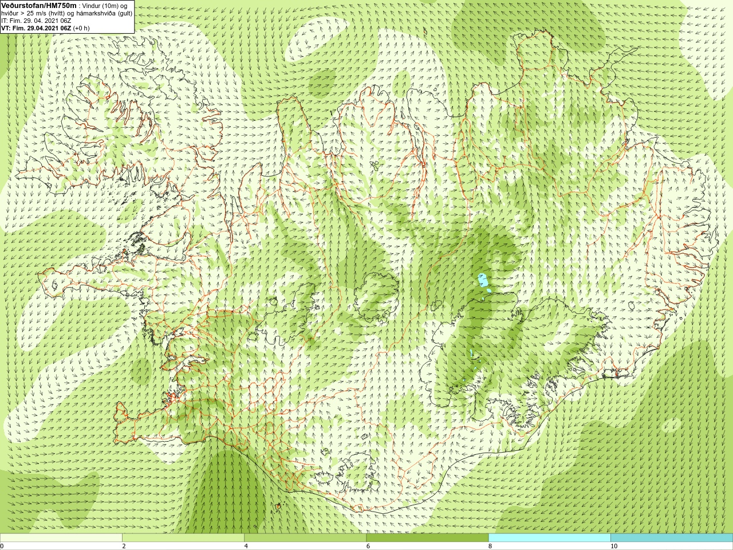This screenshot has width=733, height=550.
Task: Click the 4–6 medium green legend band
Action: coord(305,538)
